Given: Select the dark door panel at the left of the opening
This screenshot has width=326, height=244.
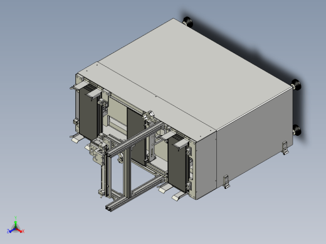Looking at the screenshot, I should point(88,114).
